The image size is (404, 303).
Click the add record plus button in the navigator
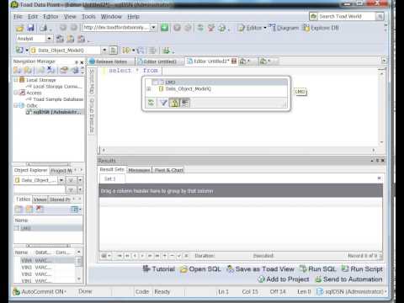[x=164, y=256]
